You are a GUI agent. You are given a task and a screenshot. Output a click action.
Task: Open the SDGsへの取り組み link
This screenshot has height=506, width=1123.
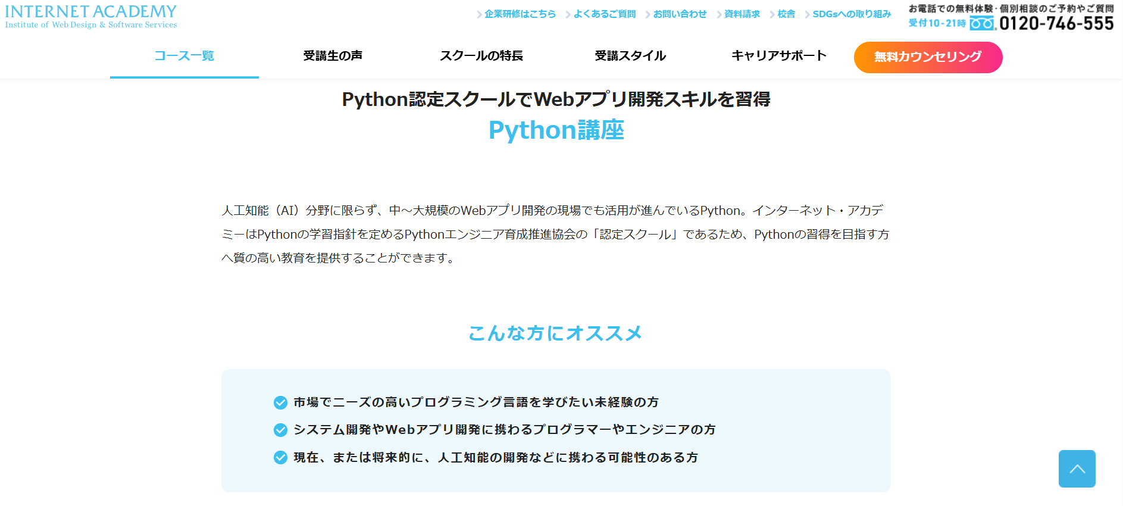848,14
